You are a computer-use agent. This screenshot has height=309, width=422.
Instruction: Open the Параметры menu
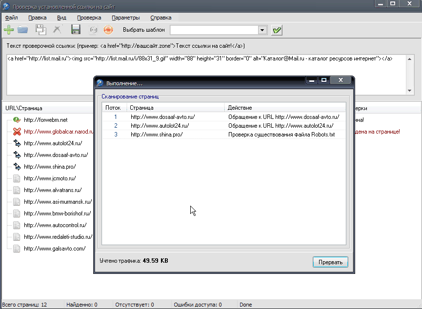125,18
